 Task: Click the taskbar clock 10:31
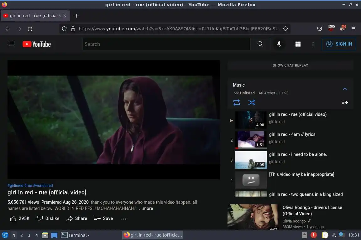(x=353, y=235)
